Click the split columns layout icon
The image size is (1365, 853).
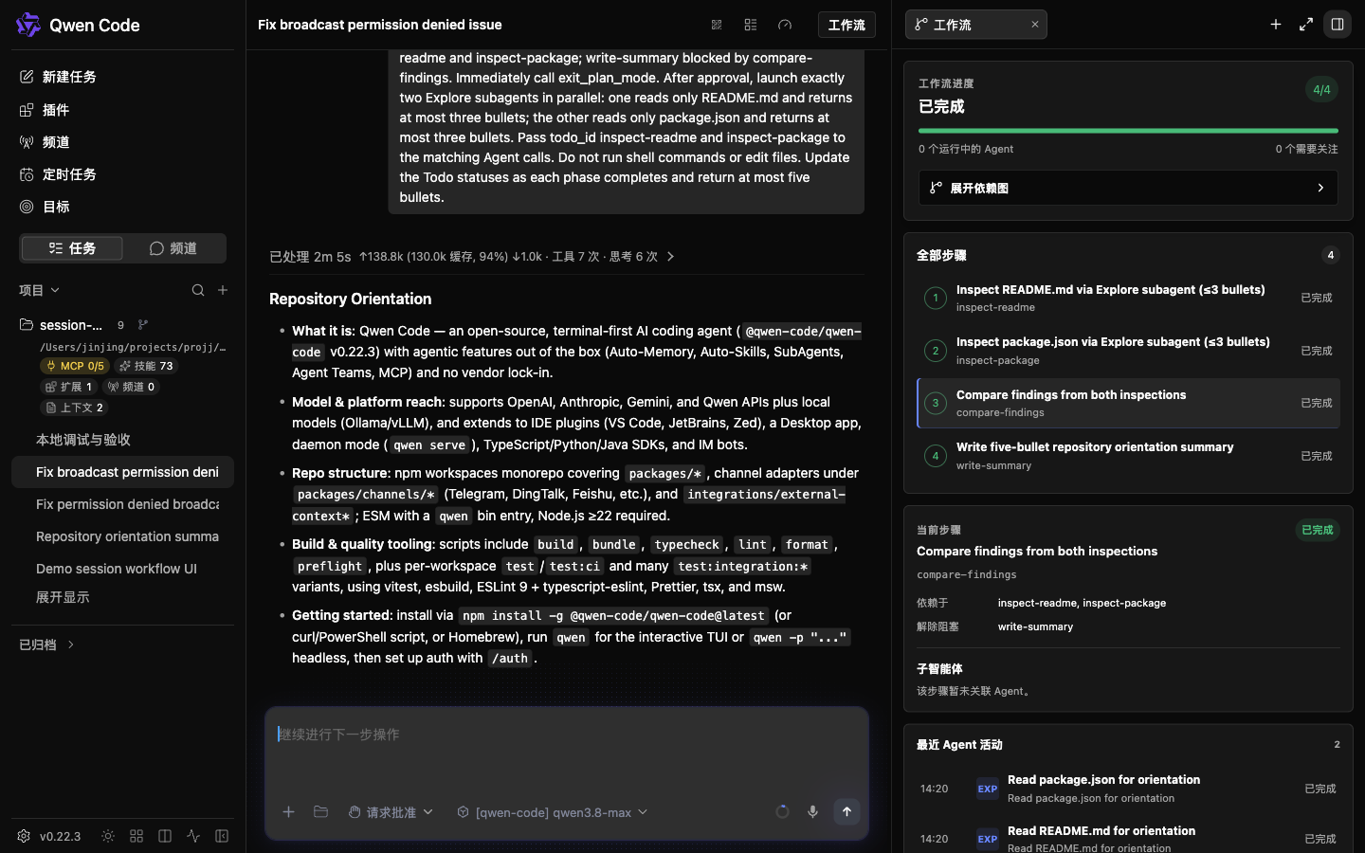[165, 836]
